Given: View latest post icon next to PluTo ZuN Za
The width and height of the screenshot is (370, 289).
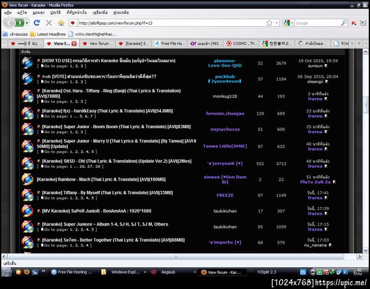Looking at the screenshot, I should click(x=334, y=182).
